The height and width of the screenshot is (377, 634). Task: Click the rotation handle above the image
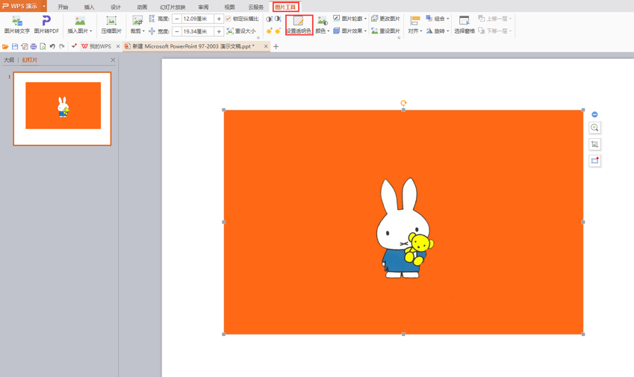pos(403,103)
